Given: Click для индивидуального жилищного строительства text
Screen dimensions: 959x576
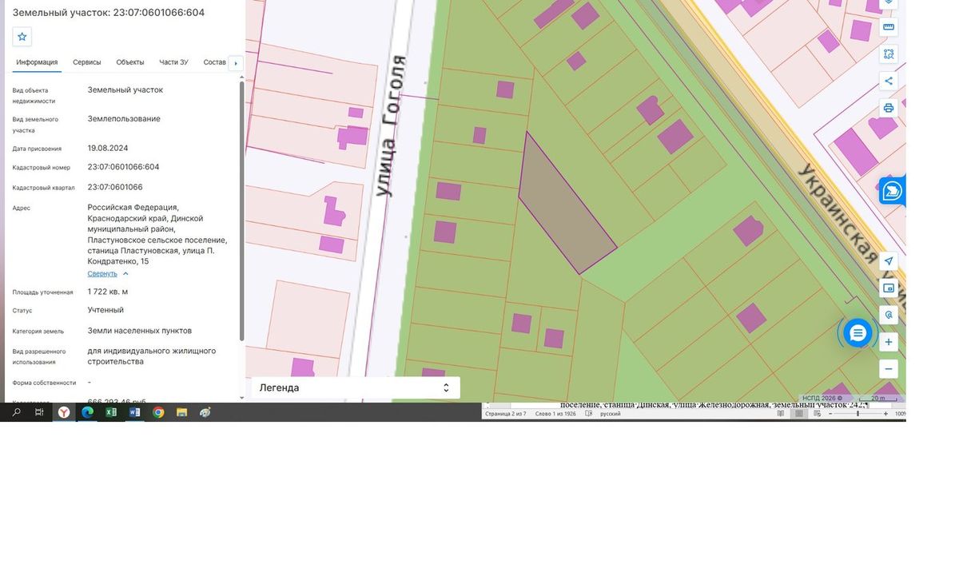Looking at the screenshot, I should [x=152, y=356].
